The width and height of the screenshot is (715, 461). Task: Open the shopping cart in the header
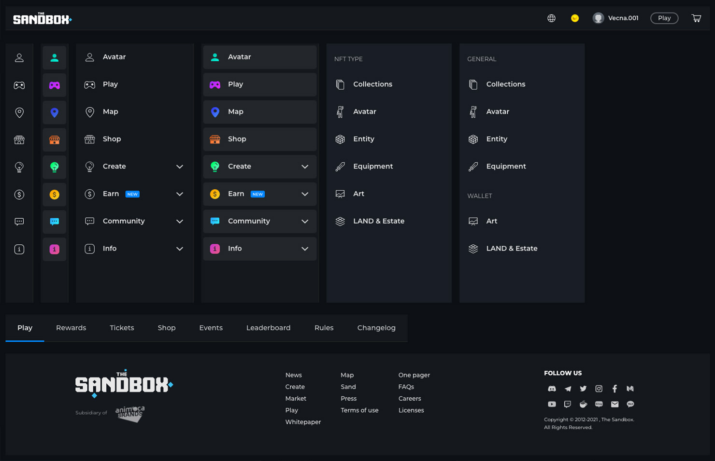point(696,18)
